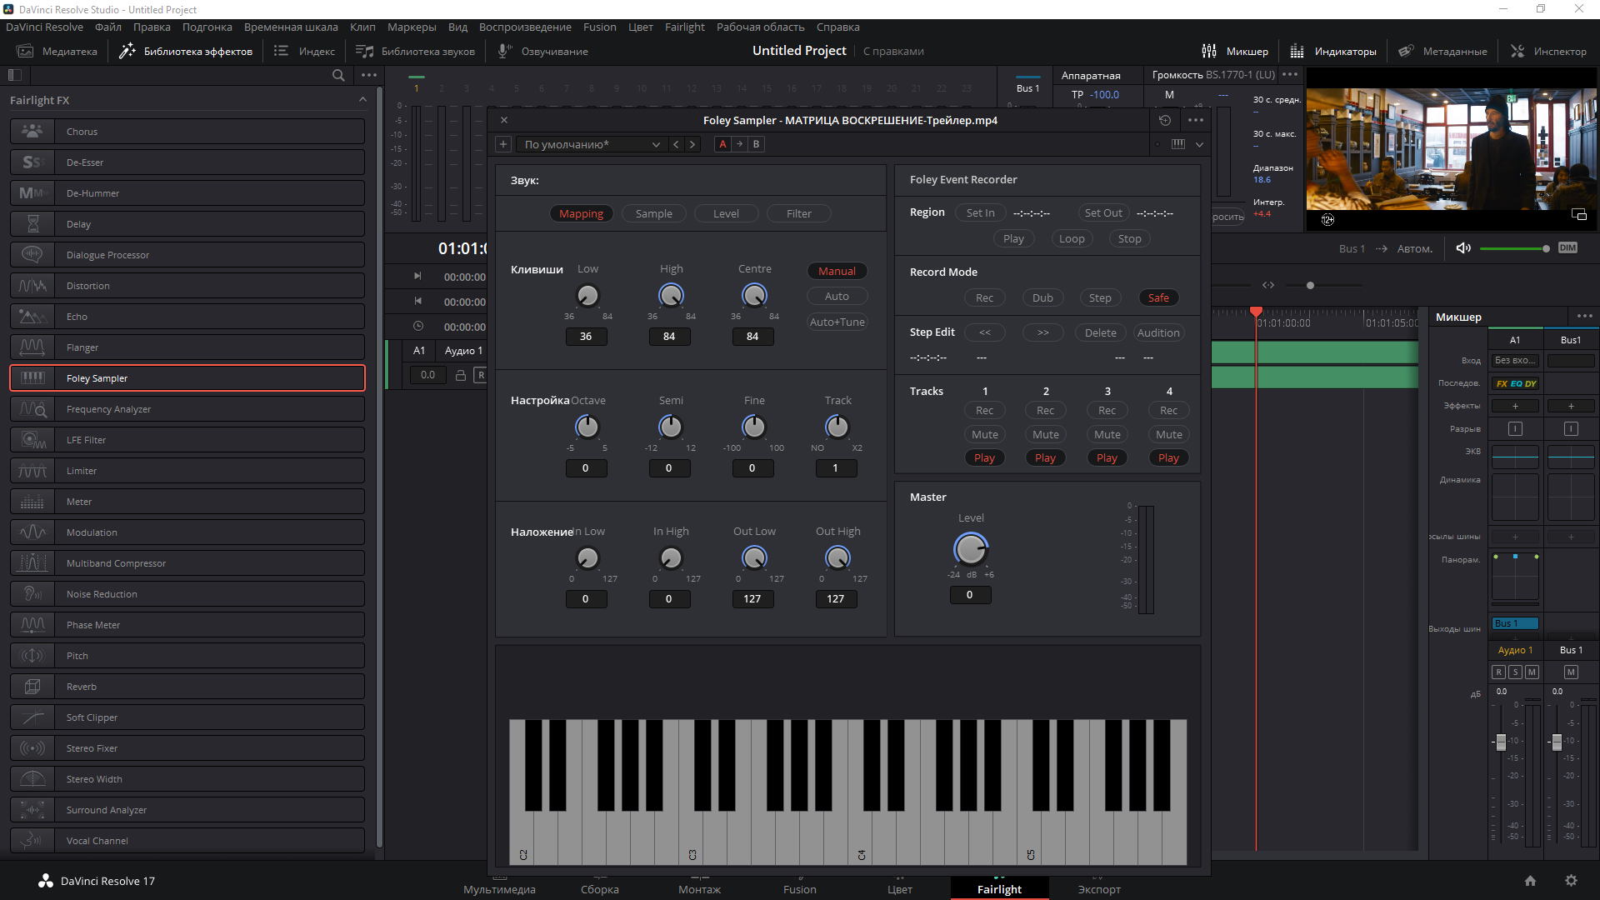This screenshot has height=900, width=1600.
Task: Select the Multiband Compressor icon
Action: pos(32,563)
